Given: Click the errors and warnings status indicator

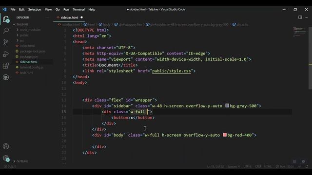Looking at the screenshot, I should pyautogui.click(x=10, y=166).
